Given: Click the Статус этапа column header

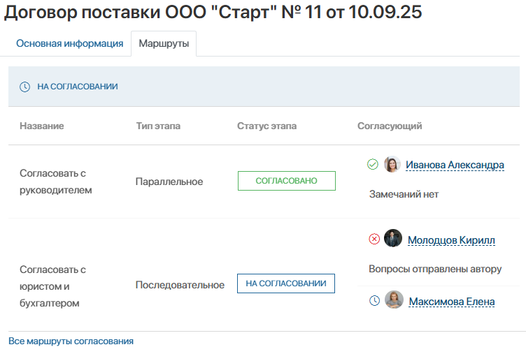Looking at the screenshot, I should 266,126.
